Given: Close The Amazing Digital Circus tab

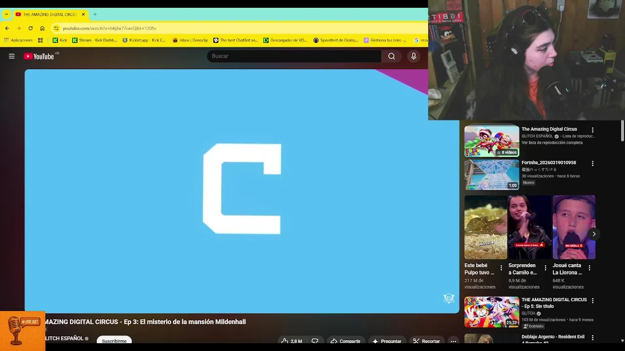Looking at the screenshot, I should [83, 14].
